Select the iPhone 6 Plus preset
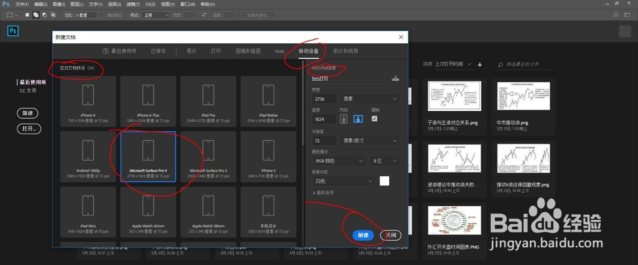 [148, 101]
